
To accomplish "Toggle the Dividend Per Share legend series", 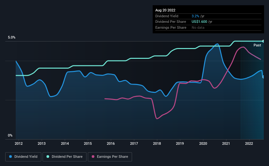I will (65, 157).
